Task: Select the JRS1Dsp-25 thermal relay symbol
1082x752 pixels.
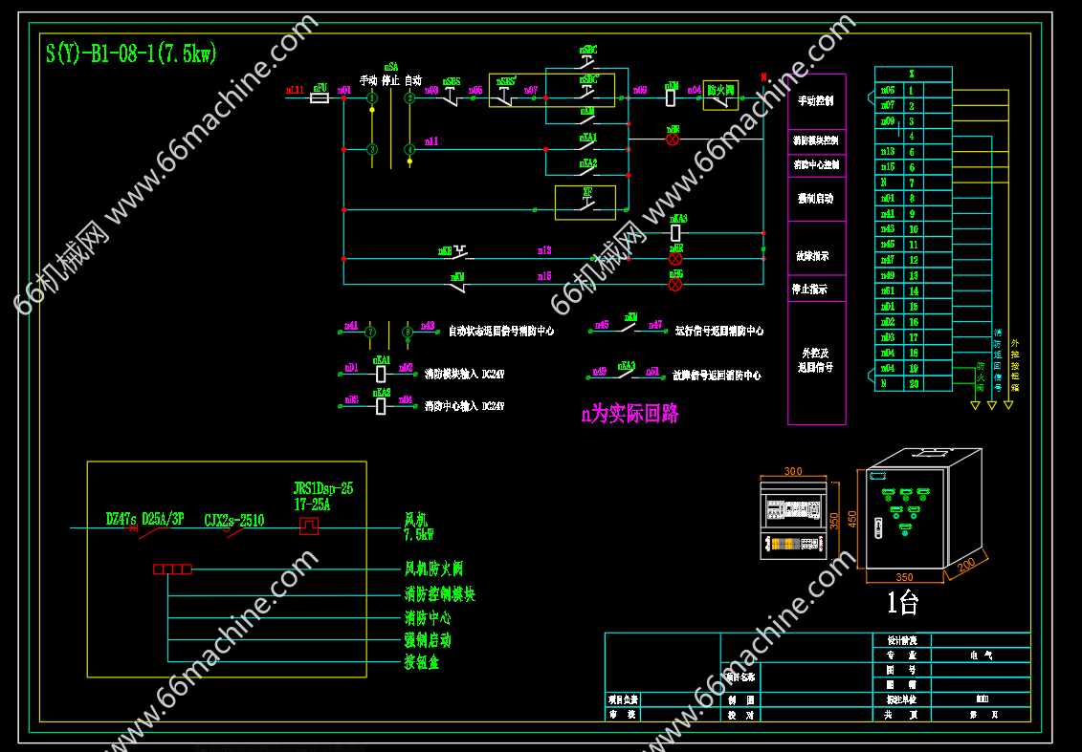Action: [x=309, y=526]
